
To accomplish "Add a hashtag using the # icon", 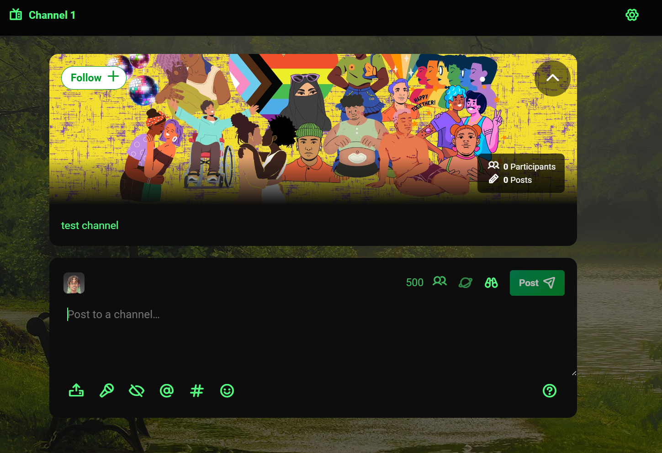I will [x=197, y=391].
